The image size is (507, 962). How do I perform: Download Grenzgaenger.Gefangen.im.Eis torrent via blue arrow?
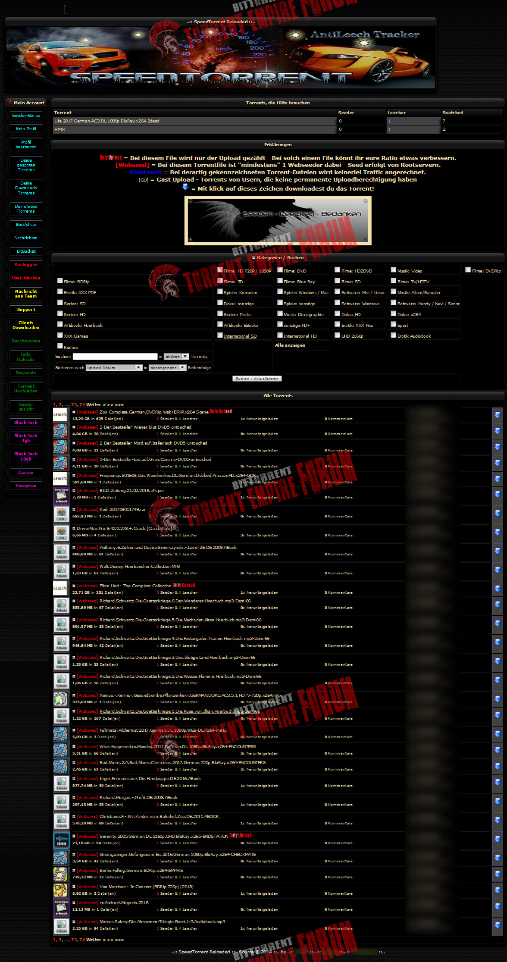pyautogui.click(x=497, y=858)
